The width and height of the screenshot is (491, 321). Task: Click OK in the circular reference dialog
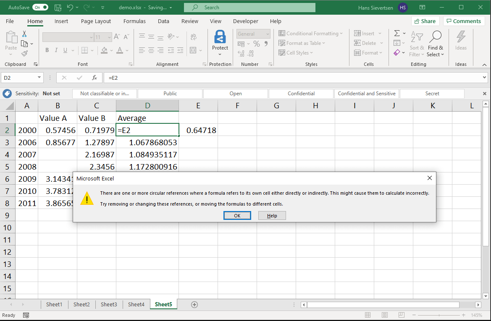(237, 215)
